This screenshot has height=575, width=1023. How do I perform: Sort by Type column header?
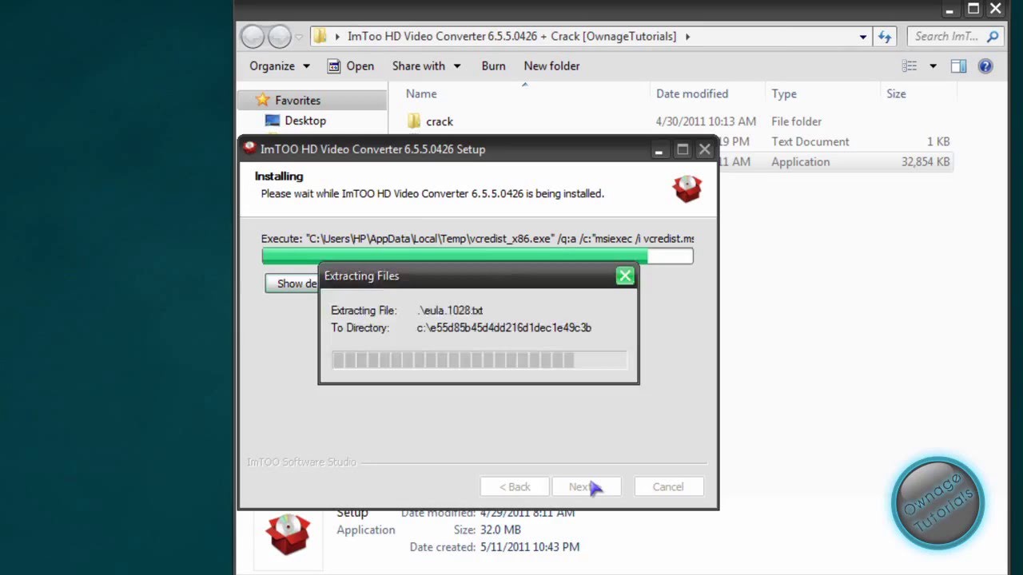pyautogui.click(x=784, y=93)
